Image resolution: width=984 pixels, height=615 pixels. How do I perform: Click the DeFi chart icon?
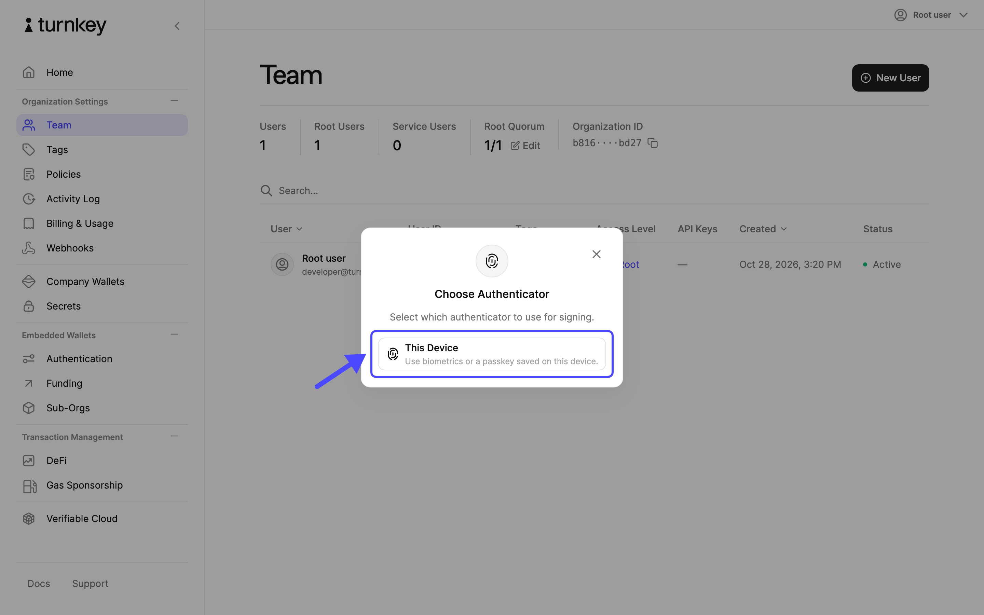point(28,461)
